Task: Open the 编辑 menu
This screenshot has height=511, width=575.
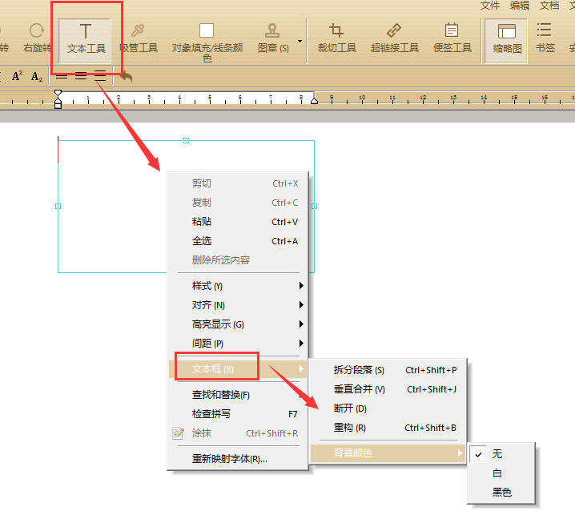Action: [x=520, y=6]
